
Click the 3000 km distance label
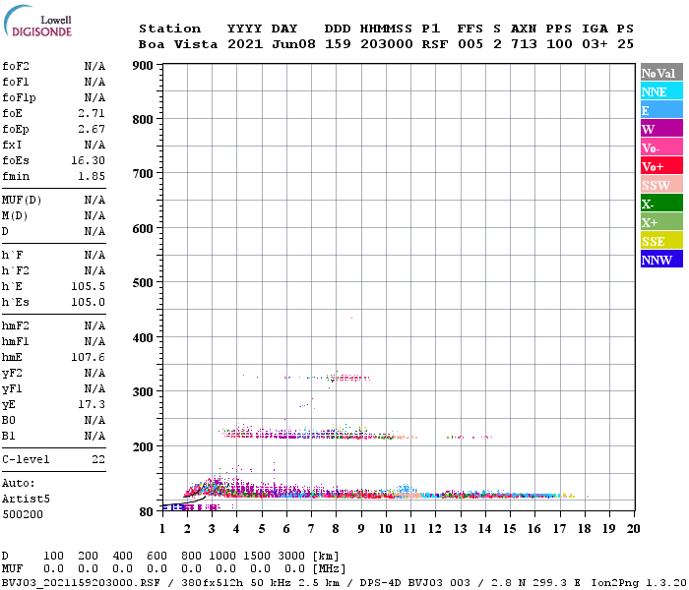click(x=291, y=556)
